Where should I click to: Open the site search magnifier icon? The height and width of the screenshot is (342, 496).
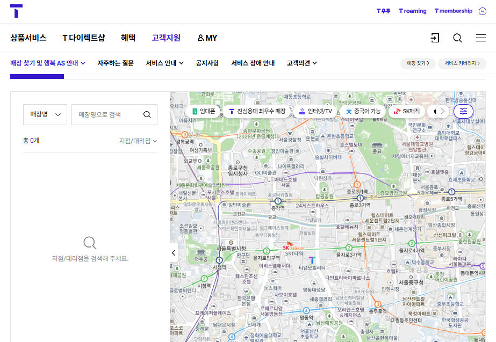tap(457, 38)
